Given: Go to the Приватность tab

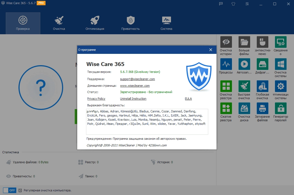Looking at the screenshot, I should (130, 23).
